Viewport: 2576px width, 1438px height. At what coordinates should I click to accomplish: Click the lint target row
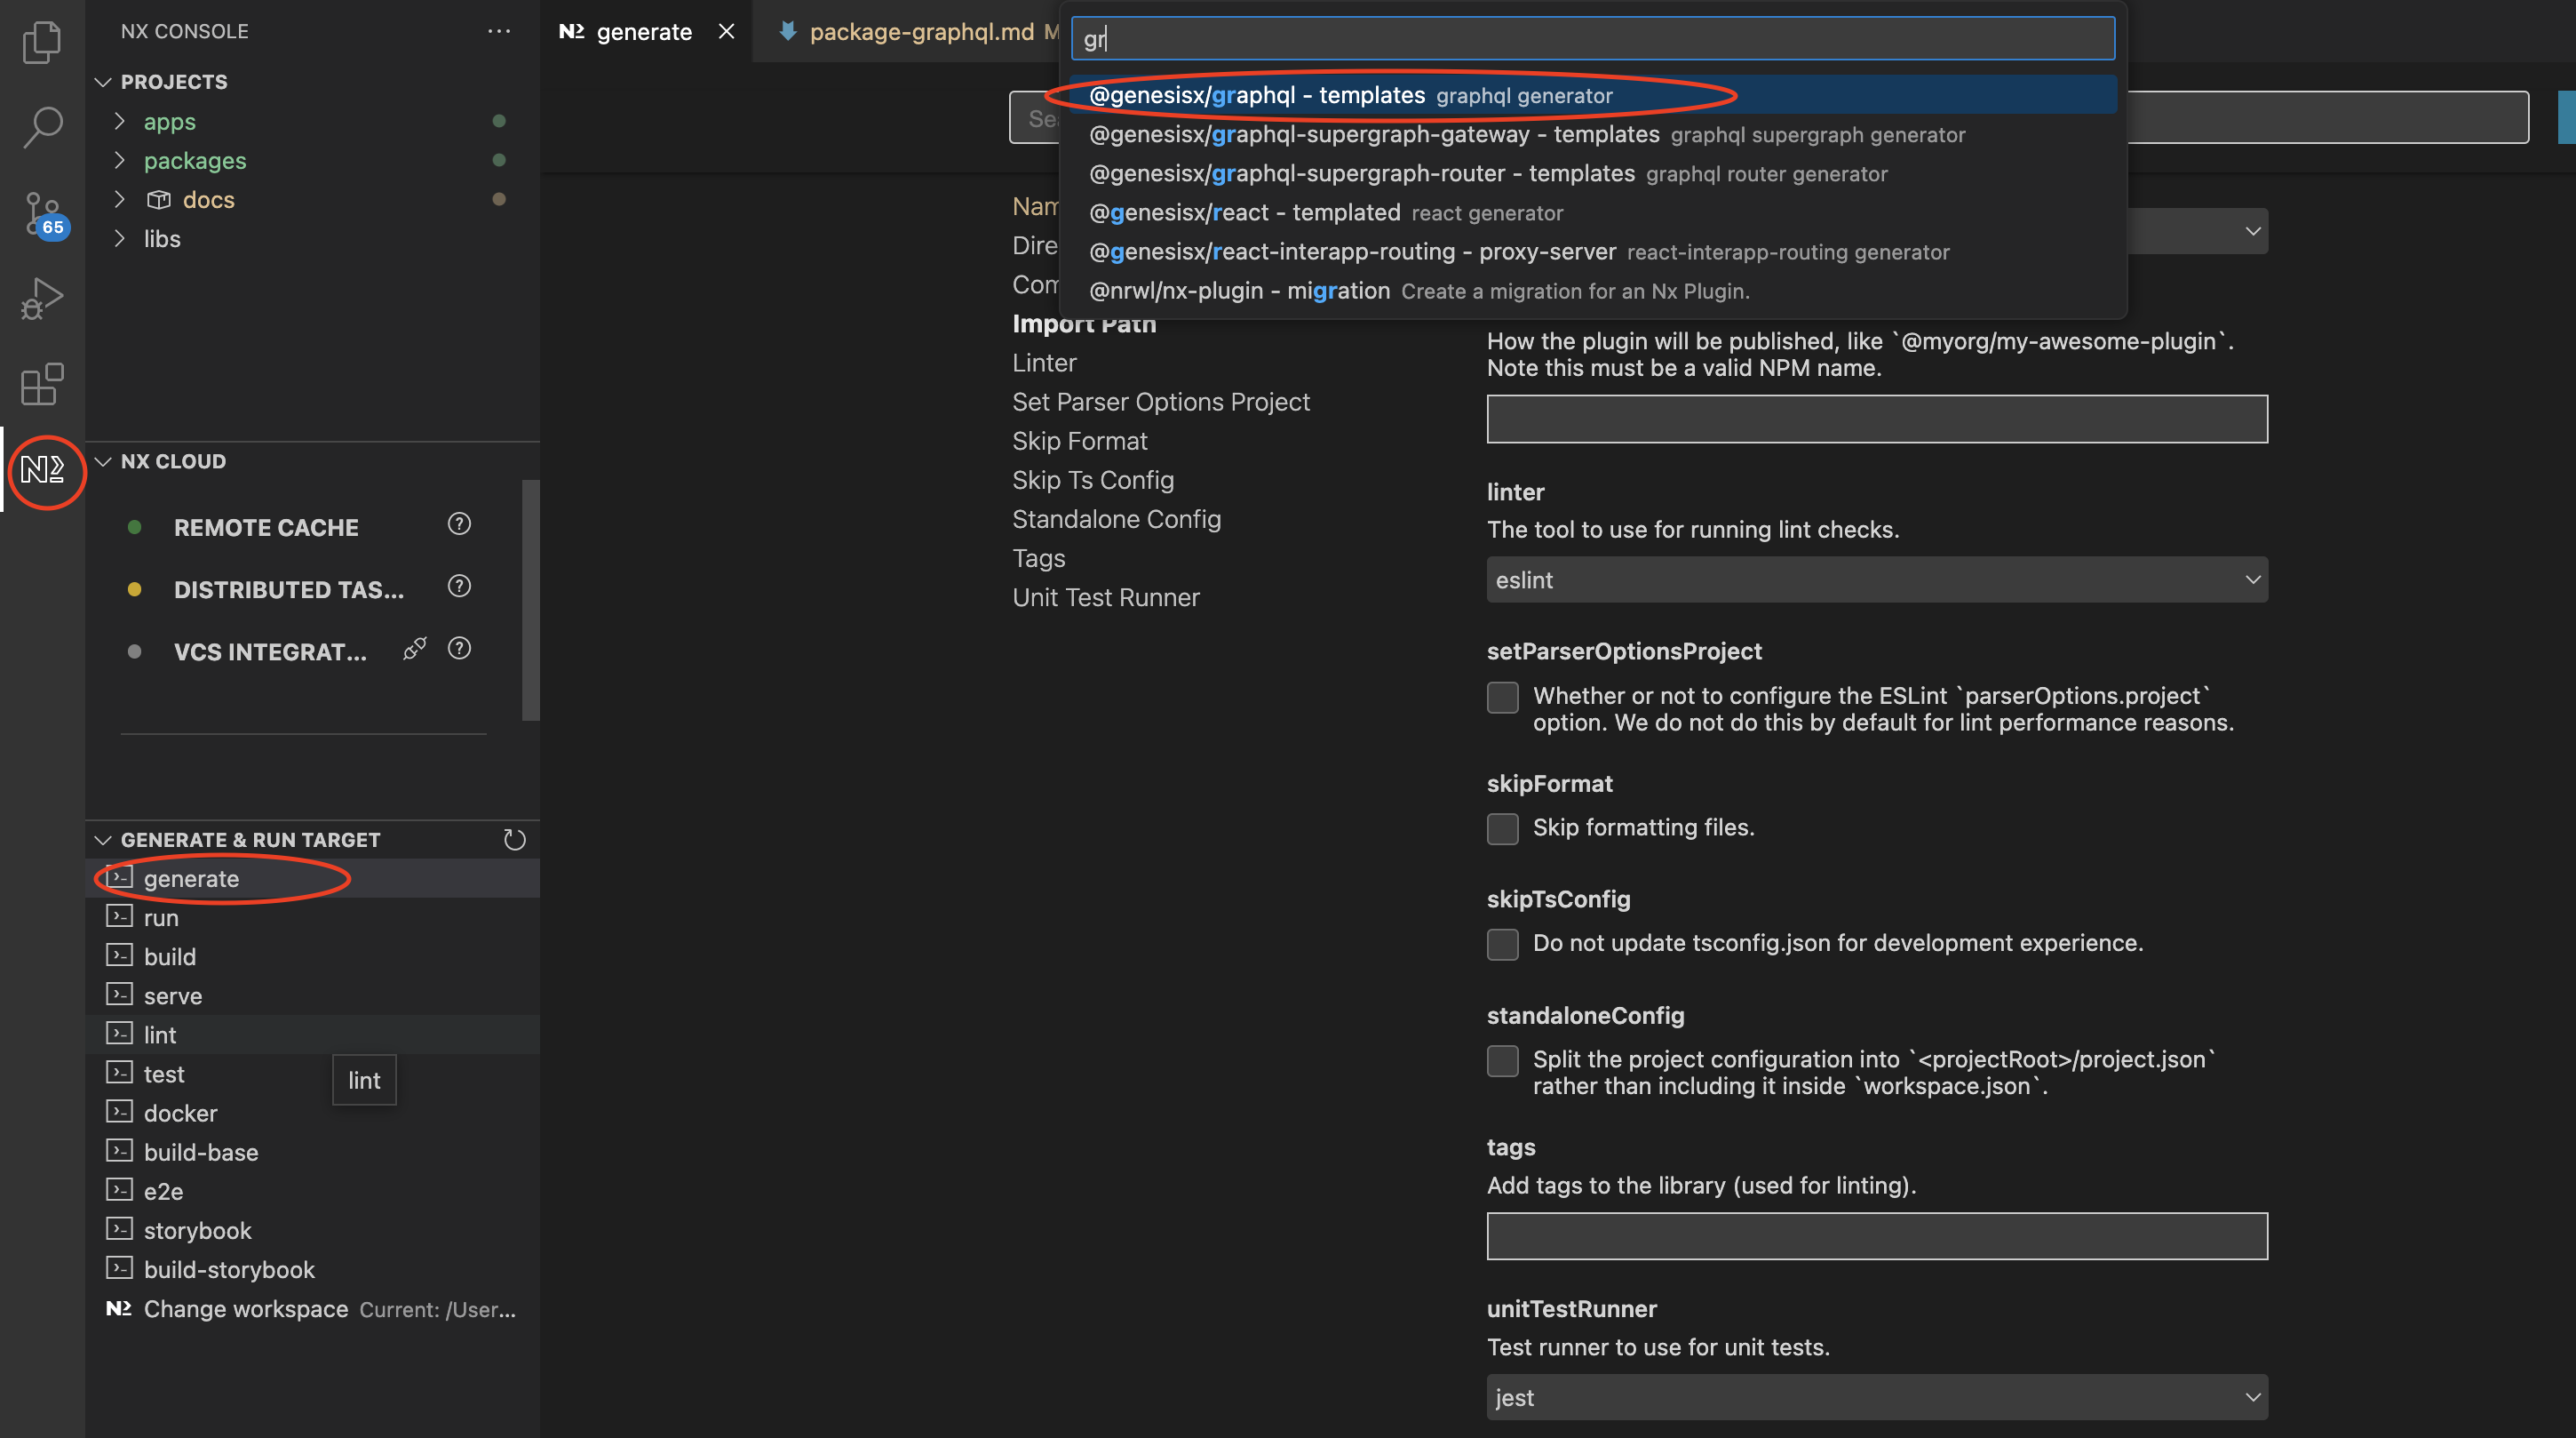(313, 1034)
